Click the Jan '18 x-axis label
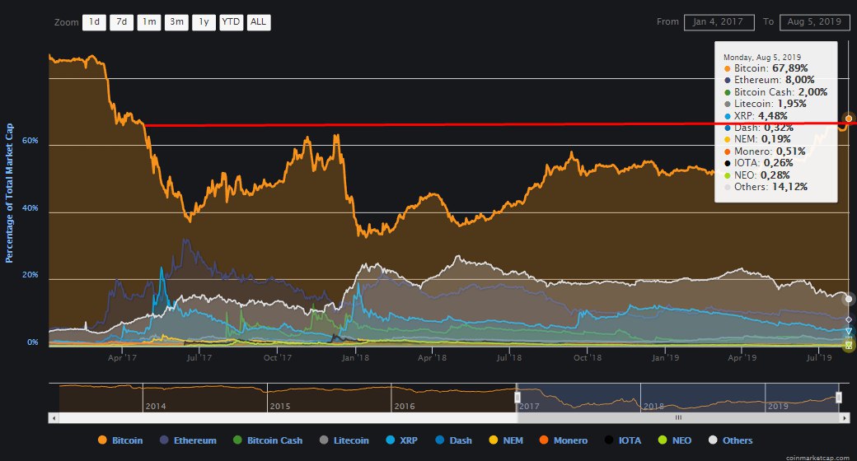The width and height of the screenshot is (857, 461). tap(355, 358)
